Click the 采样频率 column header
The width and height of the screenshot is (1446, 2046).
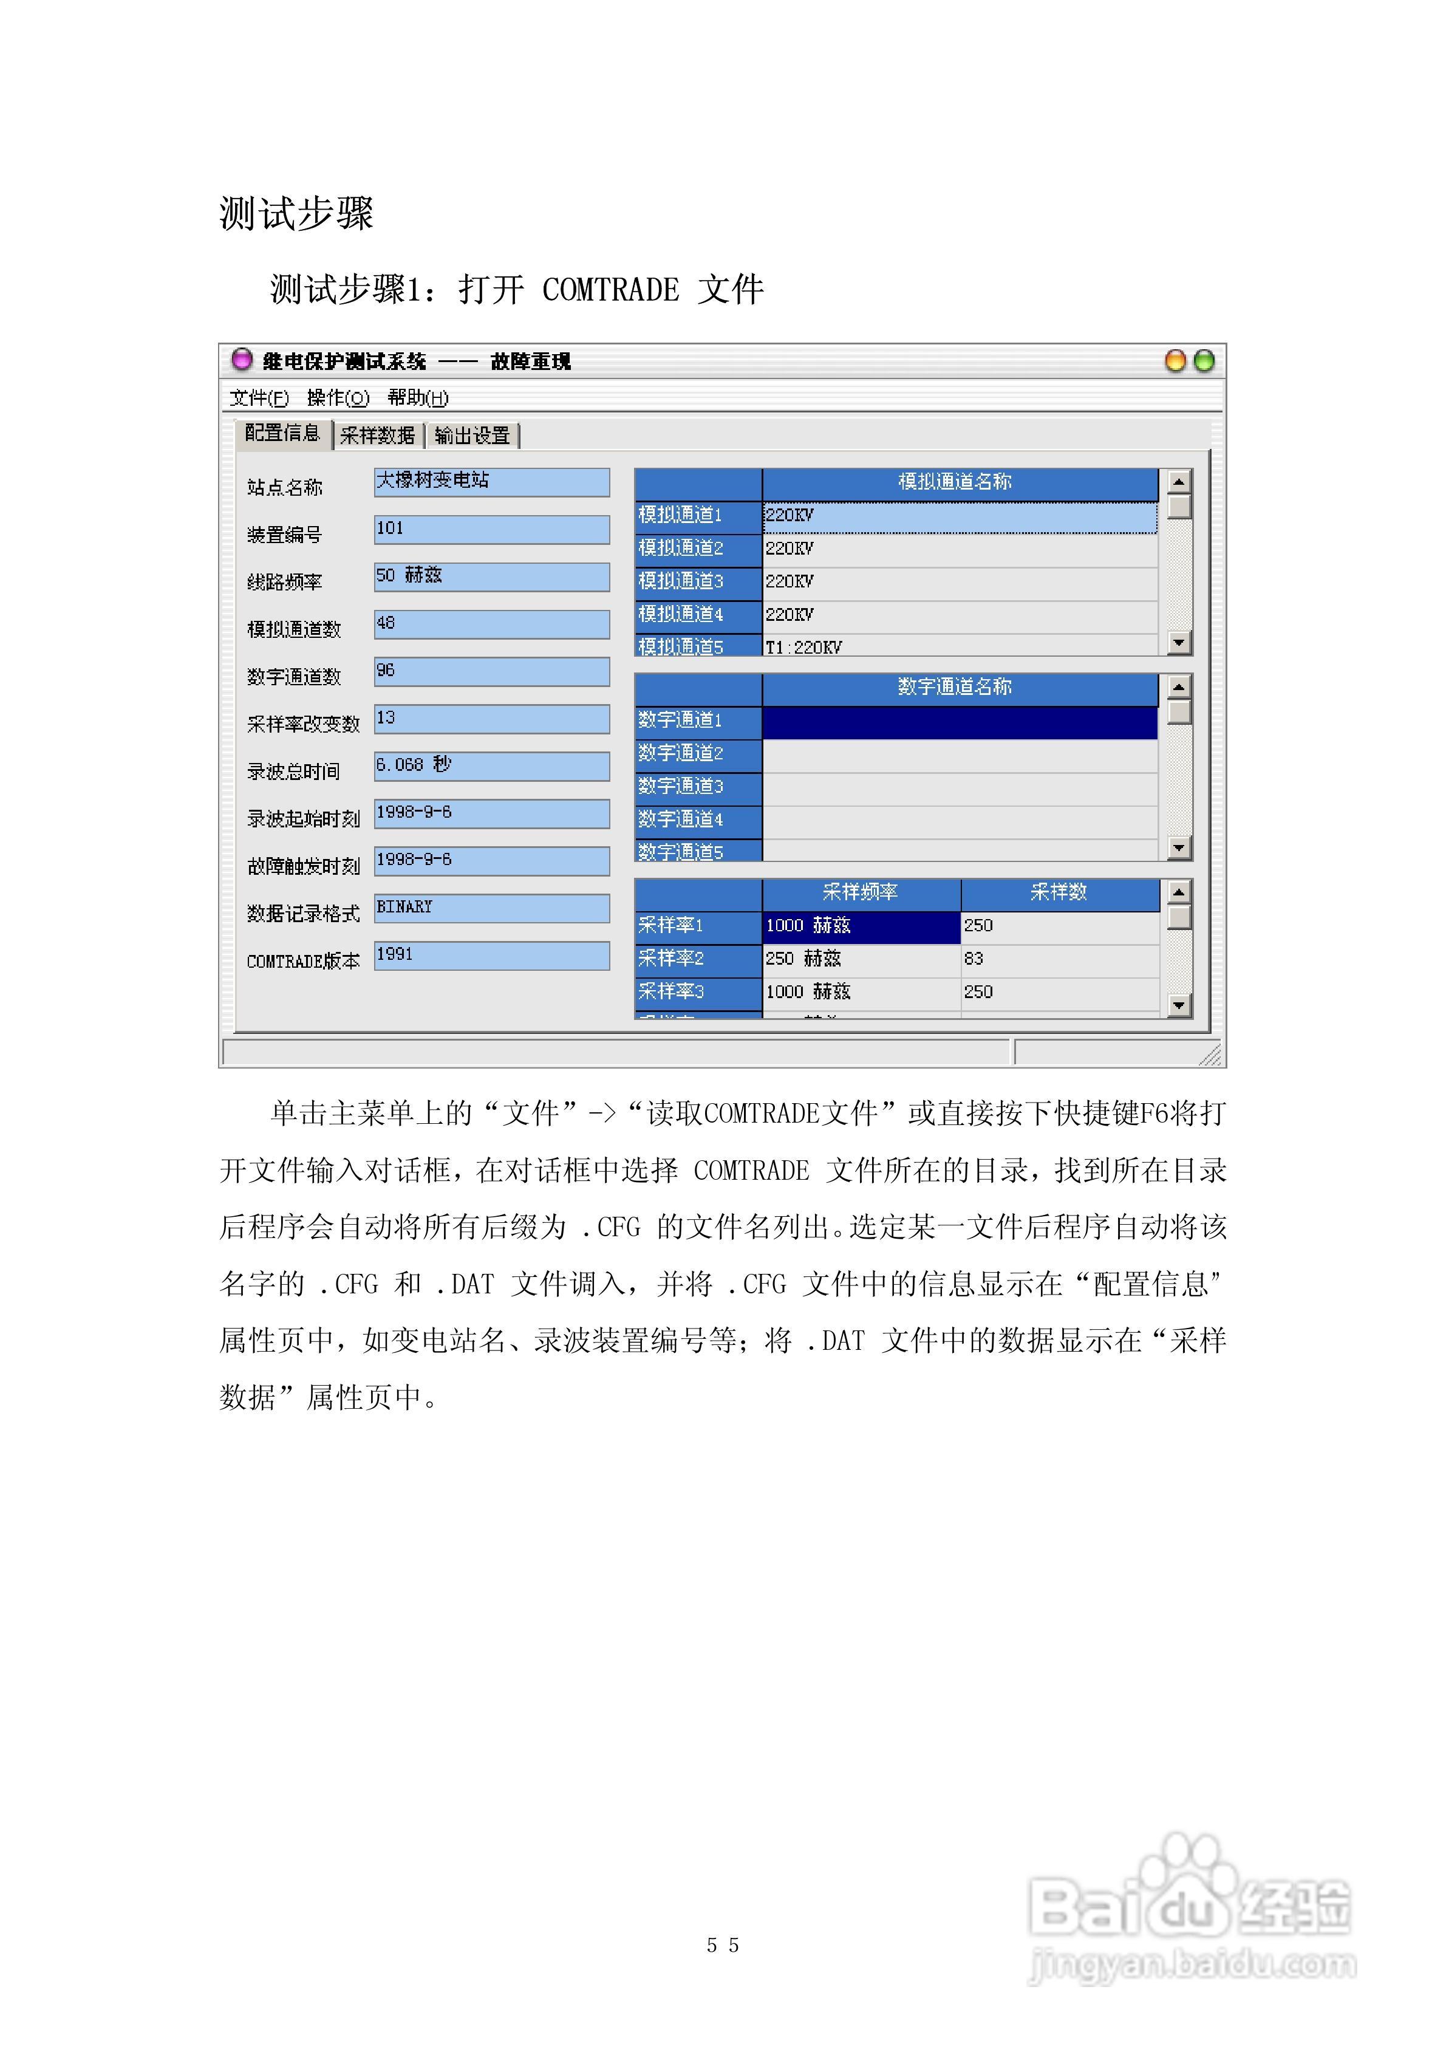coord(861,893)
